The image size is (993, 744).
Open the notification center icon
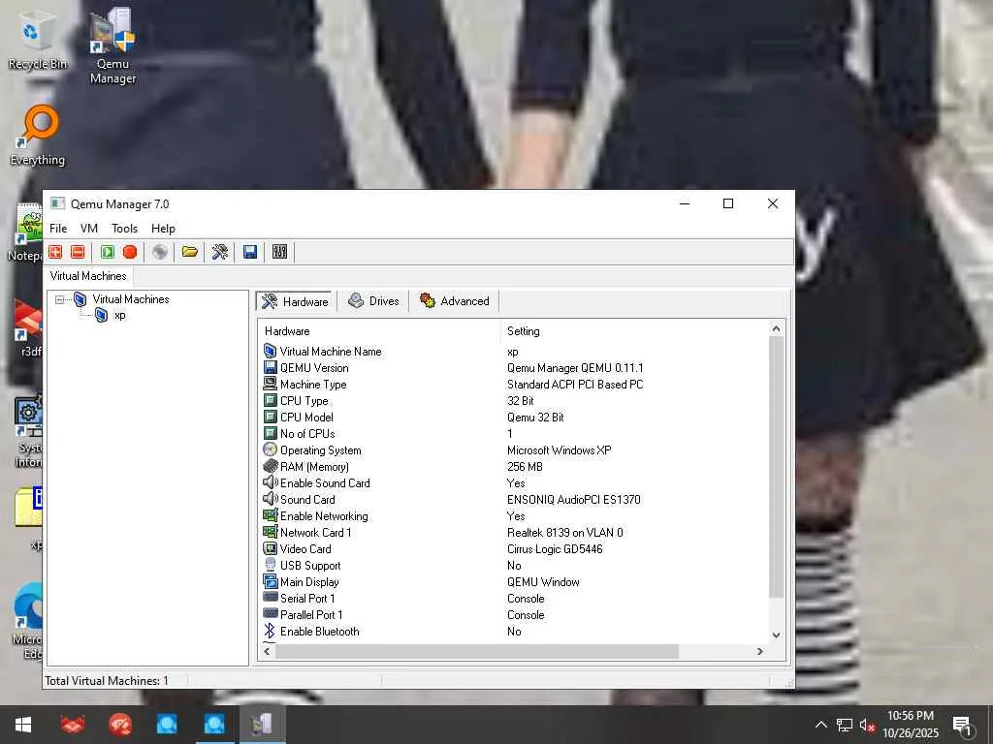962,726
